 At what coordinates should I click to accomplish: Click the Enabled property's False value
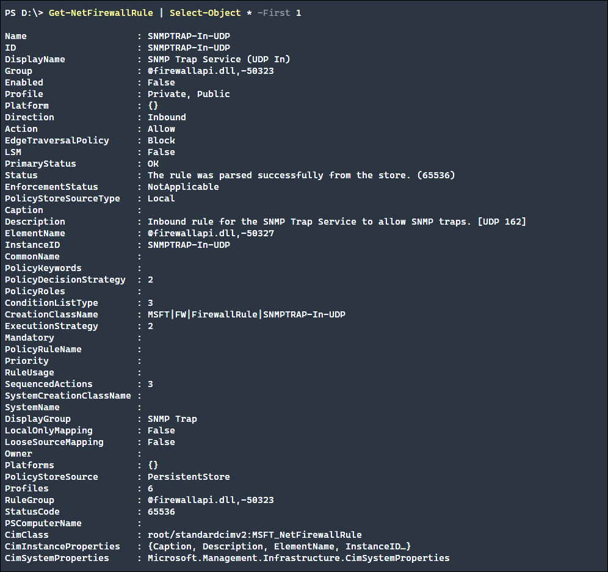point(161,82)
